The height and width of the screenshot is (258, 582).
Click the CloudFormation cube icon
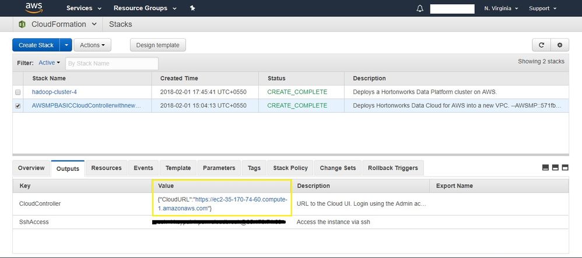click(22, 24)
